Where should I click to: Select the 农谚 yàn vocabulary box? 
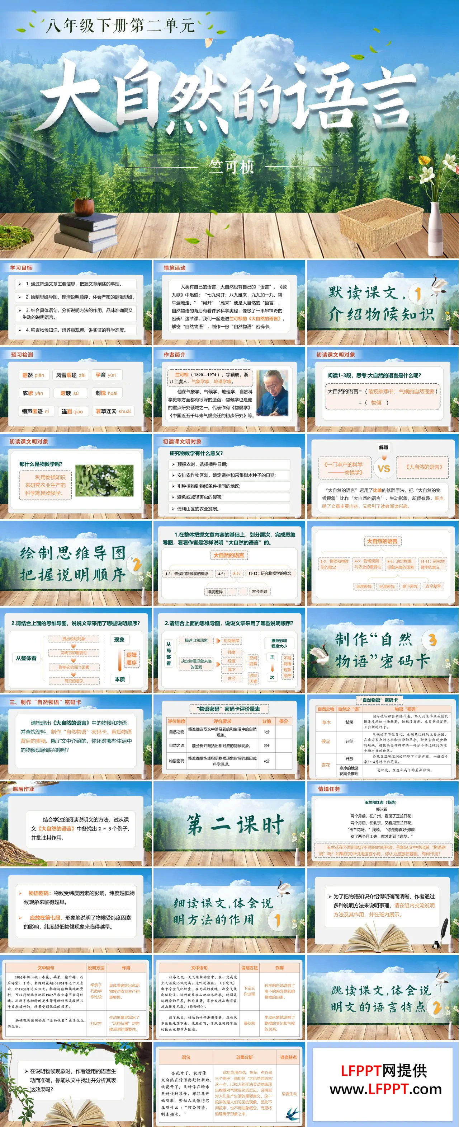click(x=34, y=393)
